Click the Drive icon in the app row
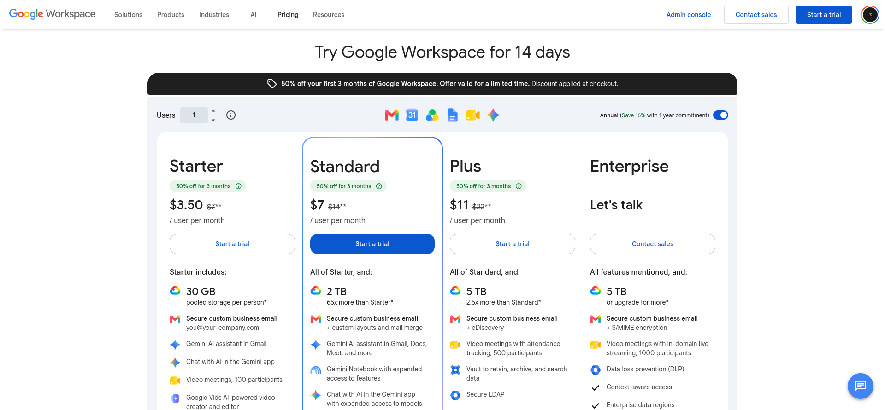This screenshot has height=410, width=885. pyautogui.click(x=432, y=115)
